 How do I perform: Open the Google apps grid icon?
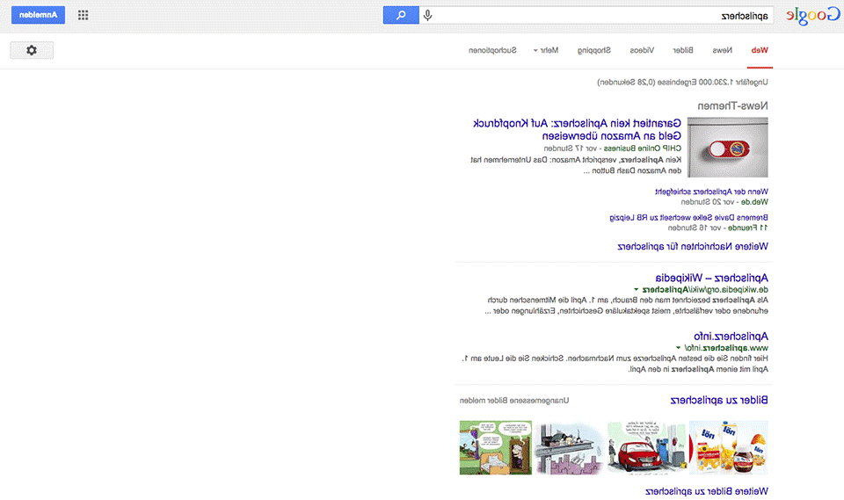(x=83, y=15)
